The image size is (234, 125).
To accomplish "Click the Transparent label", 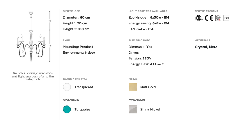I will pyautogui.click(x=84, y=87).
